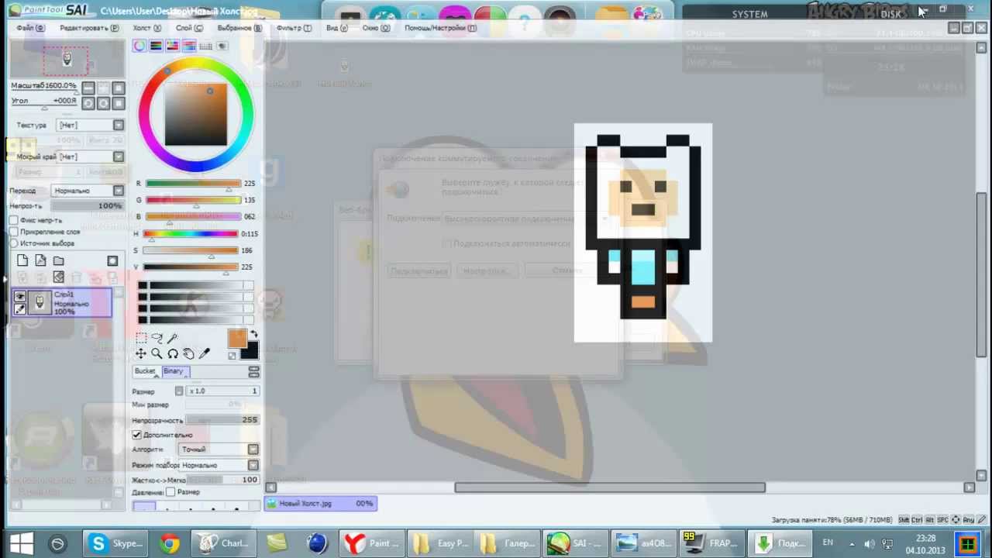Image resolution: width=992 pixels, height=558 pixels.
Task: Open the Помощь/Настройки menu
Action: coord(440,28)
